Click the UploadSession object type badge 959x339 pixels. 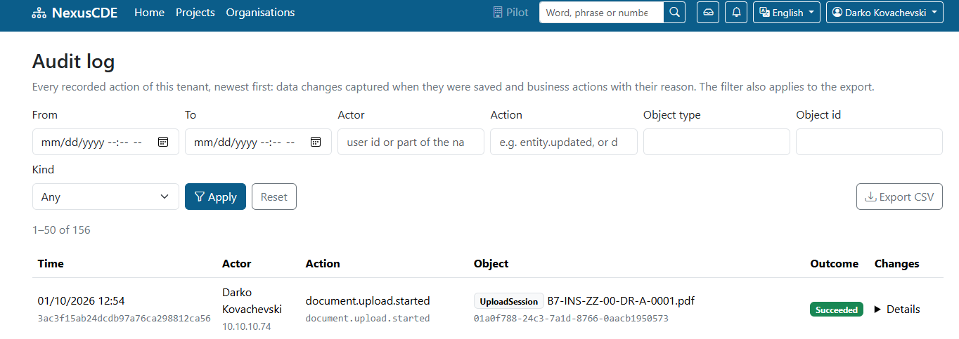tap(509, 301)
